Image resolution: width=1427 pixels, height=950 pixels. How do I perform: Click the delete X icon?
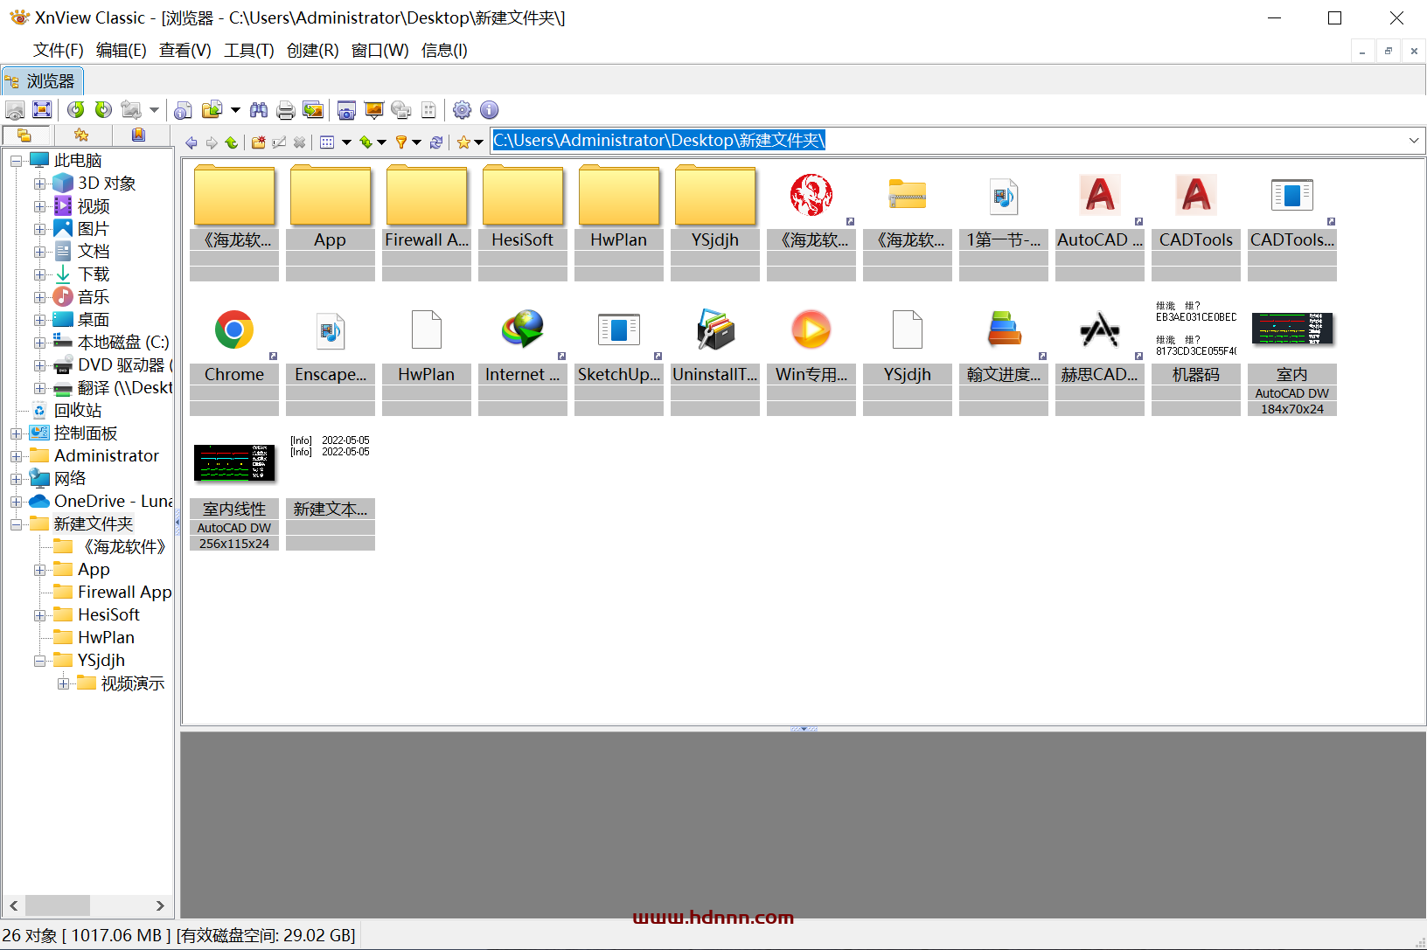tap(299, 142)
